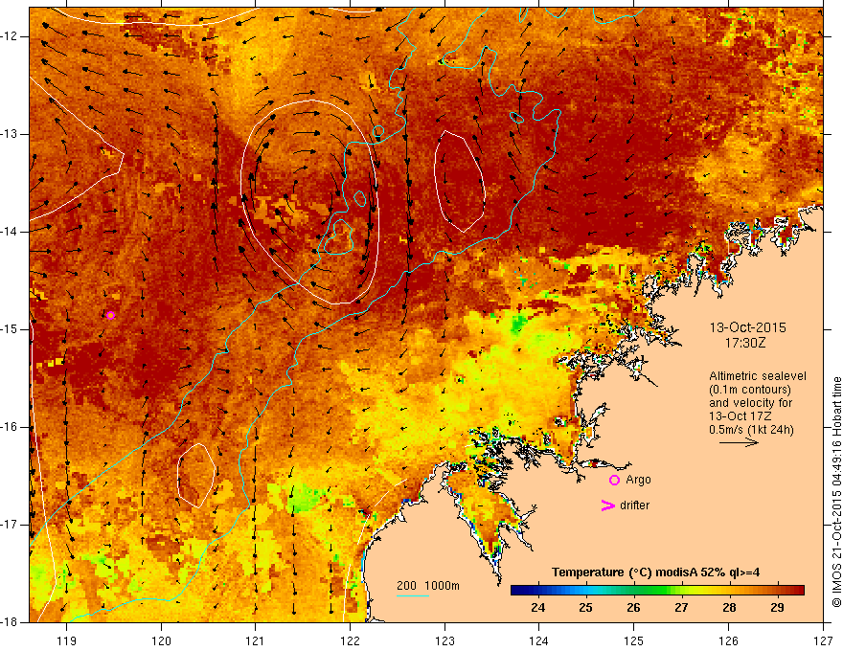Click the longitude axis label 124
This screenshot has width=843, height=651.
click(x=539, y=640)
